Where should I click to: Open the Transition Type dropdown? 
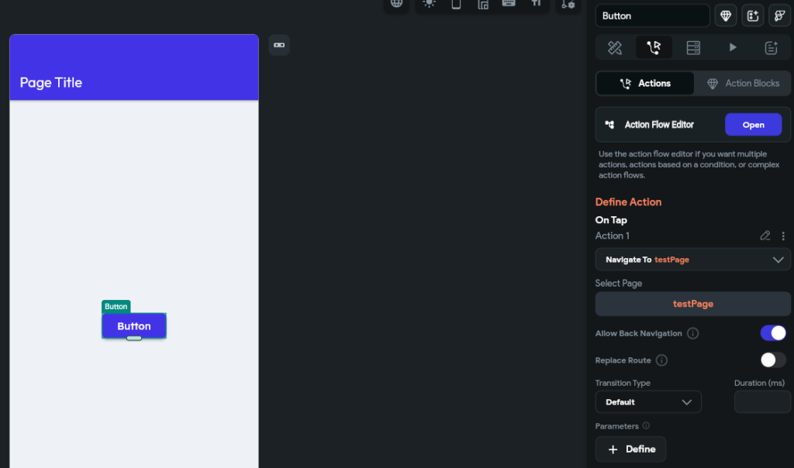click(647, 402)
